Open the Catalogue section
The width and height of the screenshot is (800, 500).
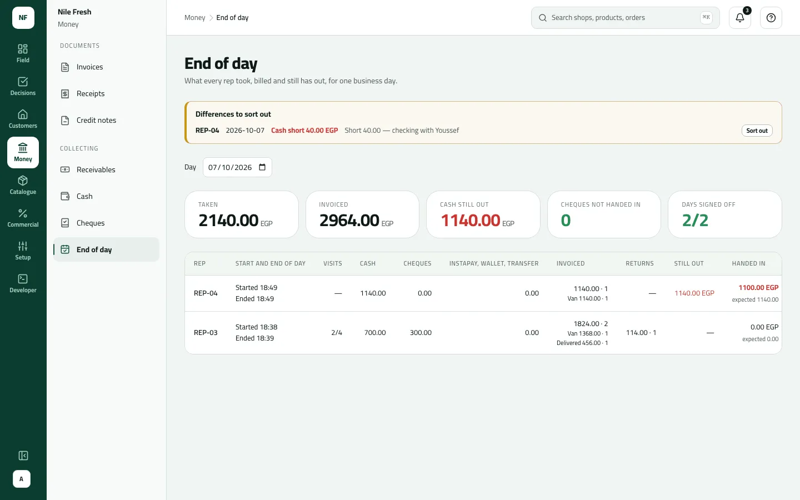23,185
